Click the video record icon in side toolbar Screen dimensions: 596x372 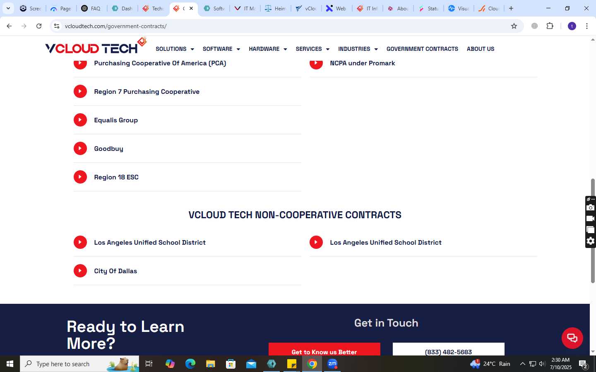tap(591, 219)
